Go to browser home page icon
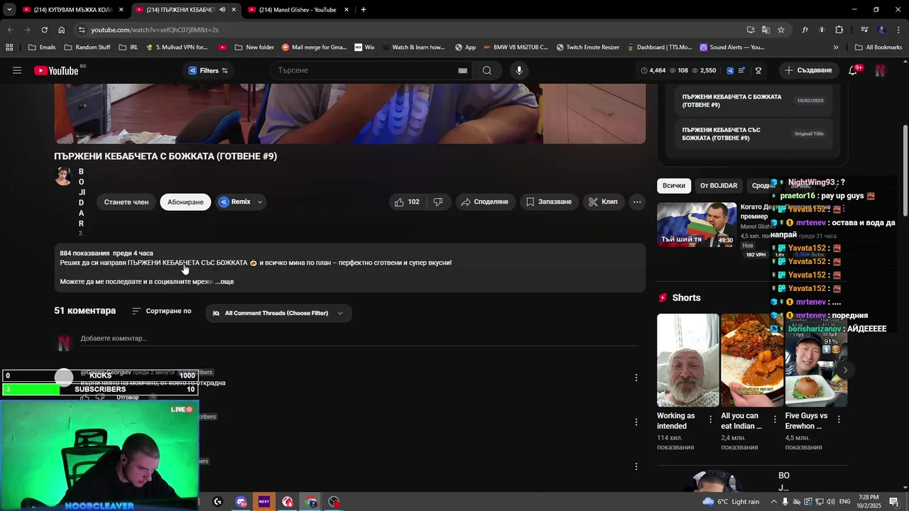Viewport: 909px width, 511px height. [x=61, y=30]
